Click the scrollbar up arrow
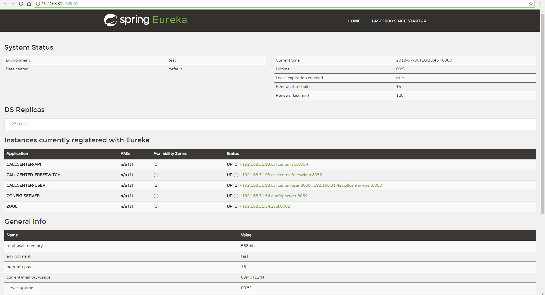 (542, 12)
